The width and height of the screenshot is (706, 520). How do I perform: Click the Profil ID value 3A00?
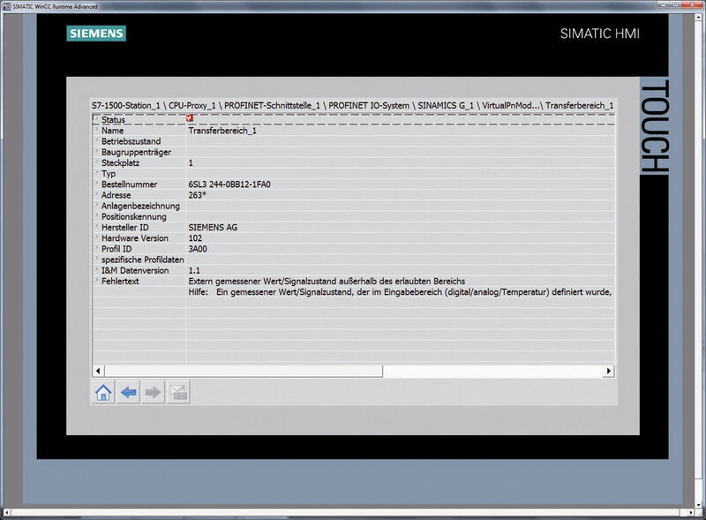pos(198,249)
